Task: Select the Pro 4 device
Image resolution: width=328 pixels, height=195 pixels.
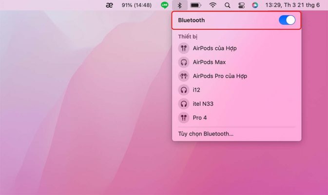Action: tap(199, 117)
